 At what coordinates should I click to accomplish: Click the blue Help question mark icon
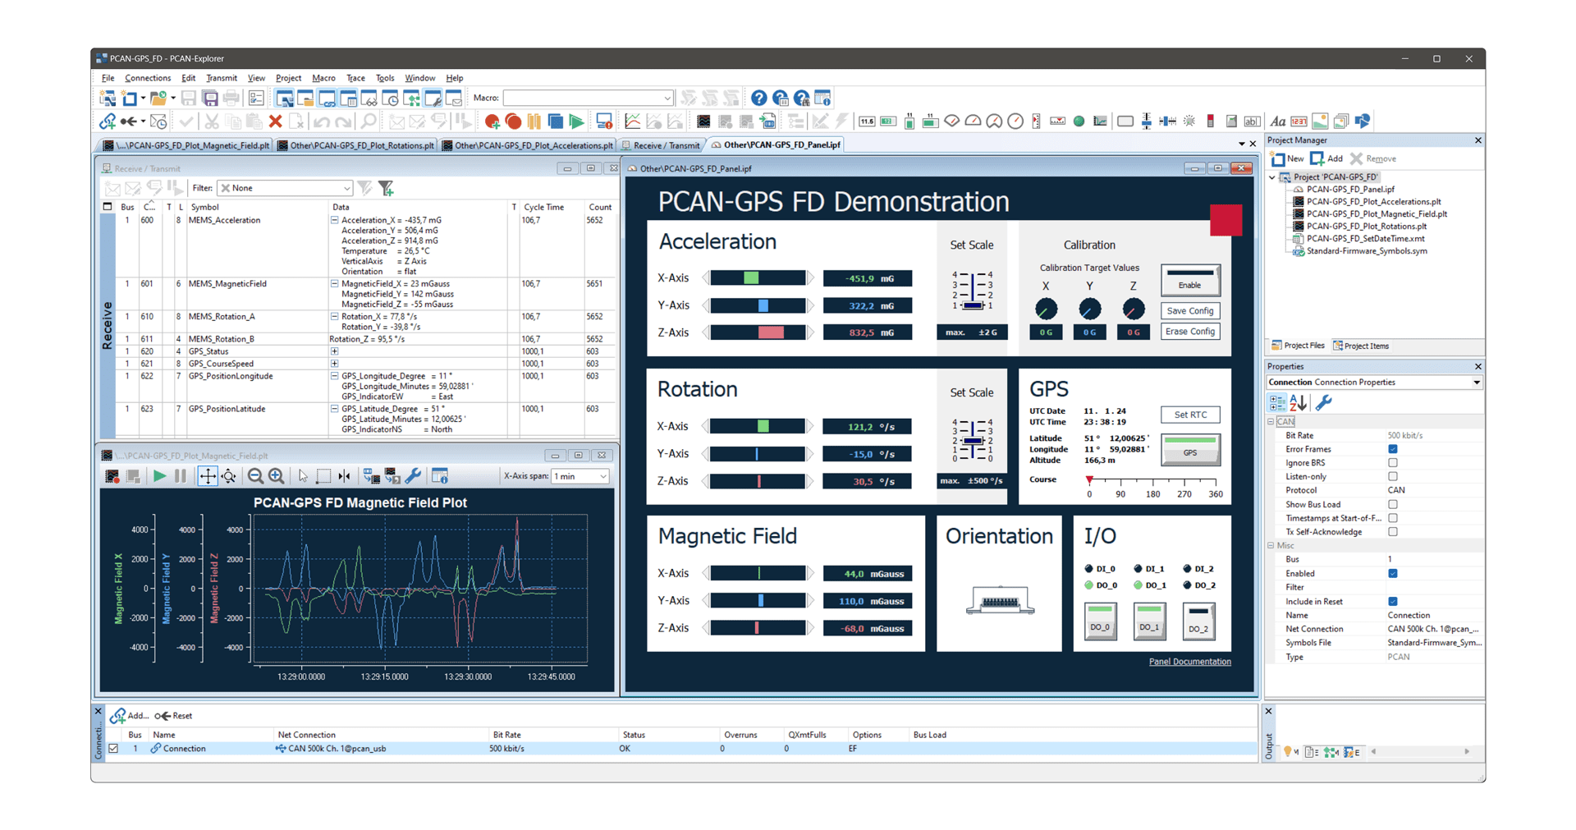tap(758, 99)
